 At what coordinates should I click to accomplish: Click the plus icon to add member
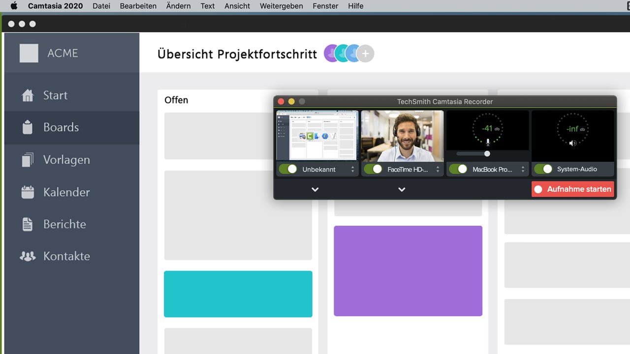click(365, 54)
